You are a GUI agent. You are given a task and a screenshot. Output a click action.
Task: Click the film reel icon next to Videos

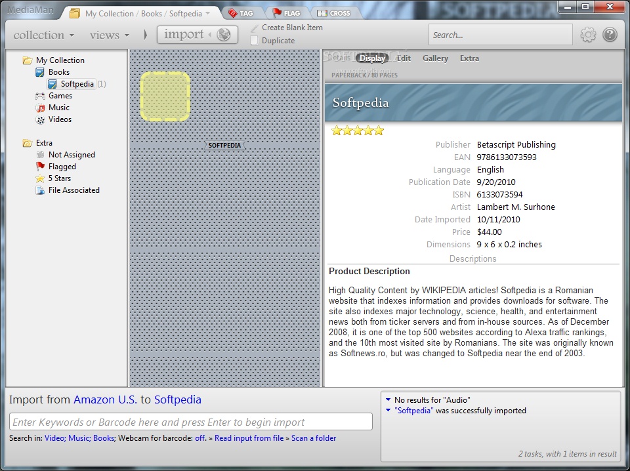pos(40,119)
